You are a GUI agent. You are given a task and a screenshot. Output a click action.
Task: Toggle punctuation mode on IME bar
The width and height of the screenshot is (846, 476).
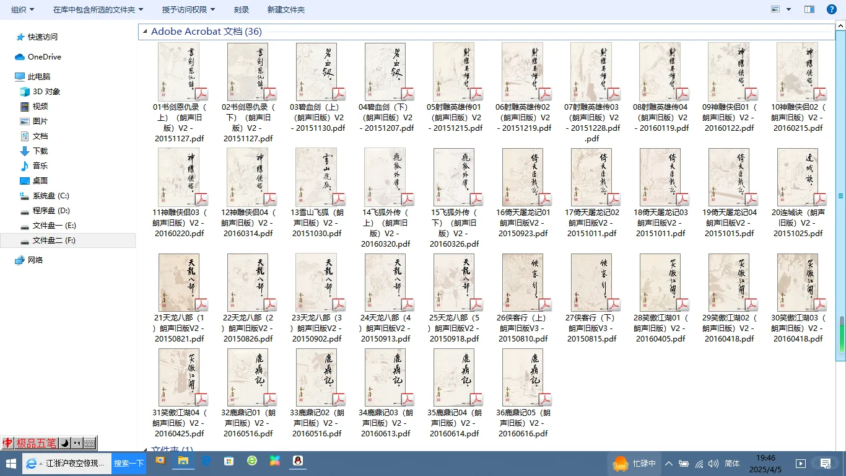click(77, 443)
